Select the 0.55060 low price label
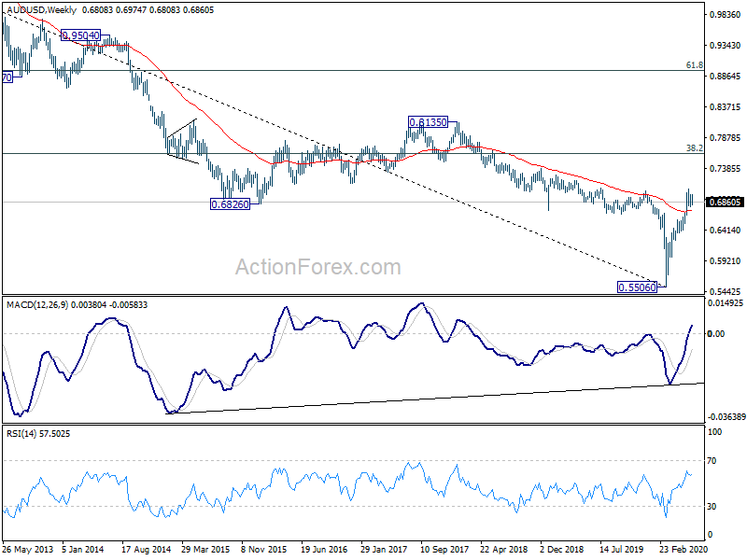This screenshot has height=560, width=747. 637,287
